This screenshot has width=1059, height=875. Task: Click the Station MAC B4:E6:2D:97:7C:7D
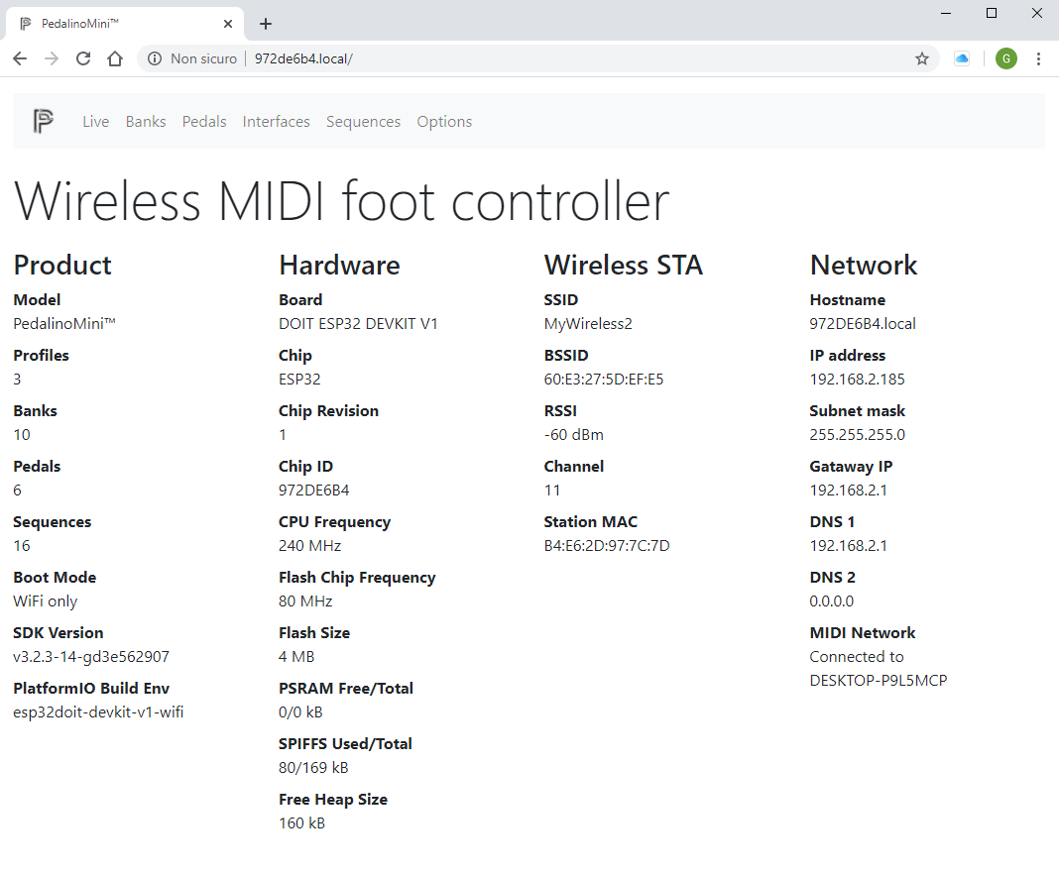(x=607, y=546)
